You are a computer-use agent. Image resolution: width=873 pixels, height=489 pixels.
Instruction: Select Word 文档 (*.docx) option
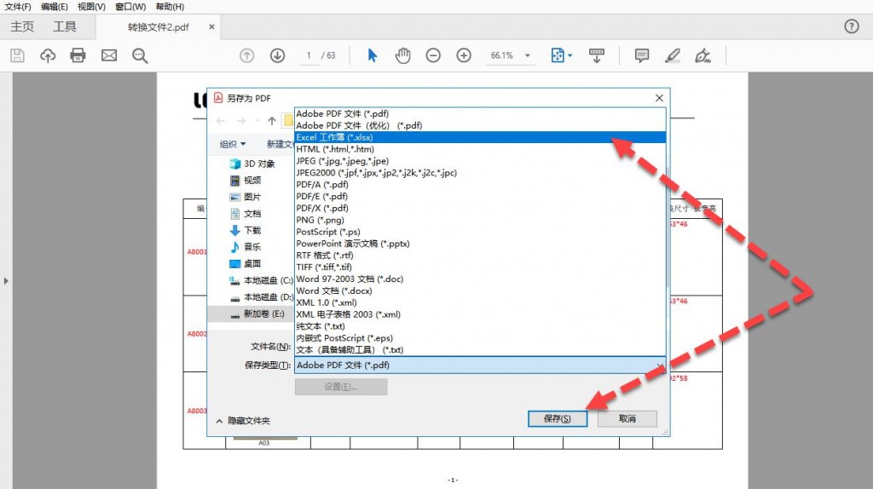coord(480,291)
